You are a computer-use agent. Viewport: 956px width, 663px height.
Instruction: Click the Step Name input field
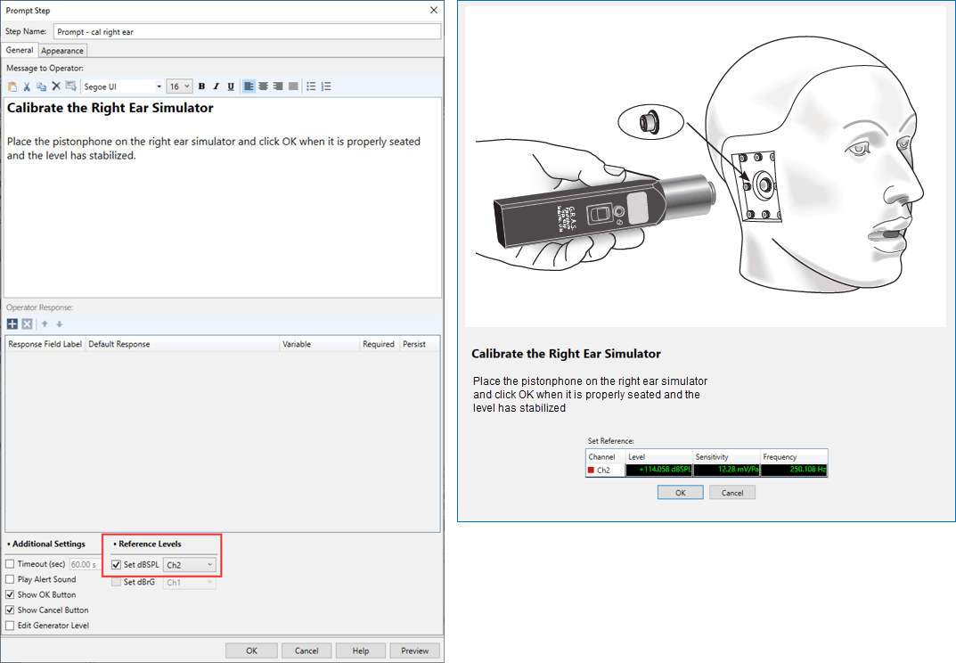coord(247,31)
